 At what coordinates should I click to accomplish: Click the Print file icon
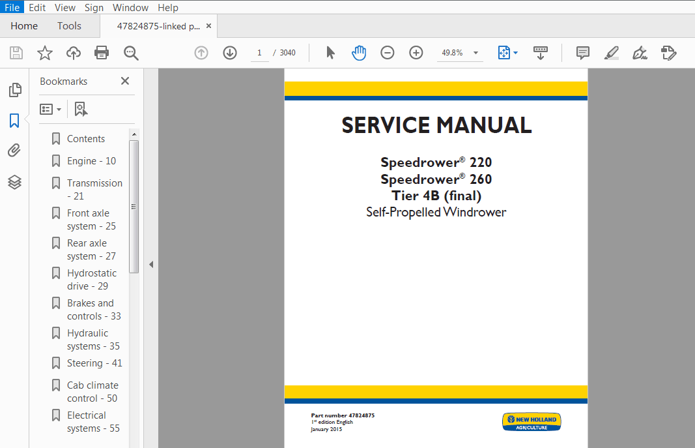point(102,53)
